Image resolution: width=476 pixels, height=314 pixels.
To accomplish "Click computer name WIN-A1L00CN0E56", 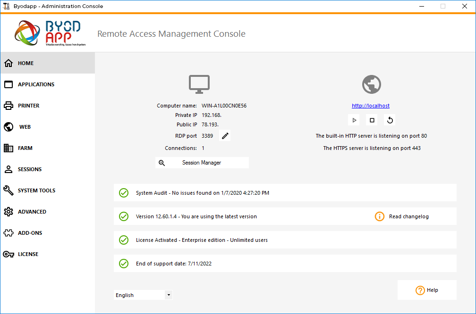I will point(224,106).
